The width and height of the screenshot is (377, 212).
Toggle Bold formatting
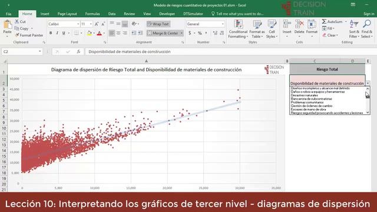click(x=51, y=33)
